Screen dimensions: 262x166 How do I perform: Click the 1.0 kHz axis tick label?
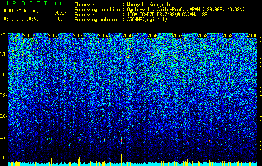point(4,75)
